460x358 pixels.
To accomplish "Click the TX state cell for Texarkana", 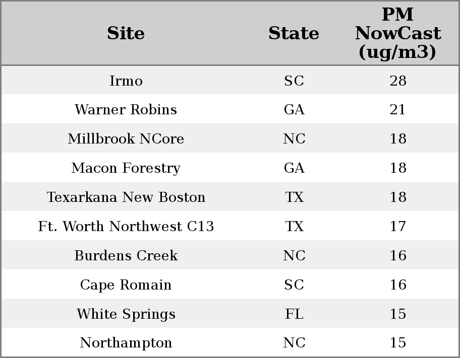I will pos(294,197).
